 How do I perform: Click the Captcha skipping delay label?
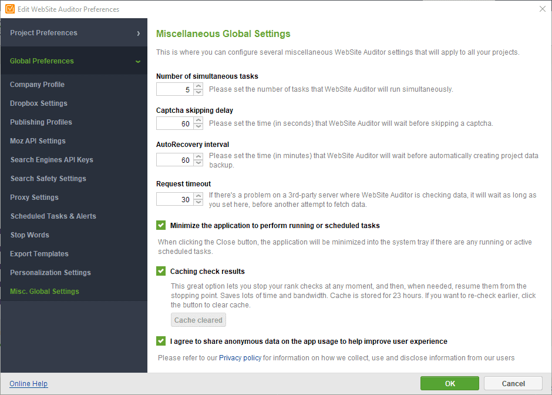[194, 111]
